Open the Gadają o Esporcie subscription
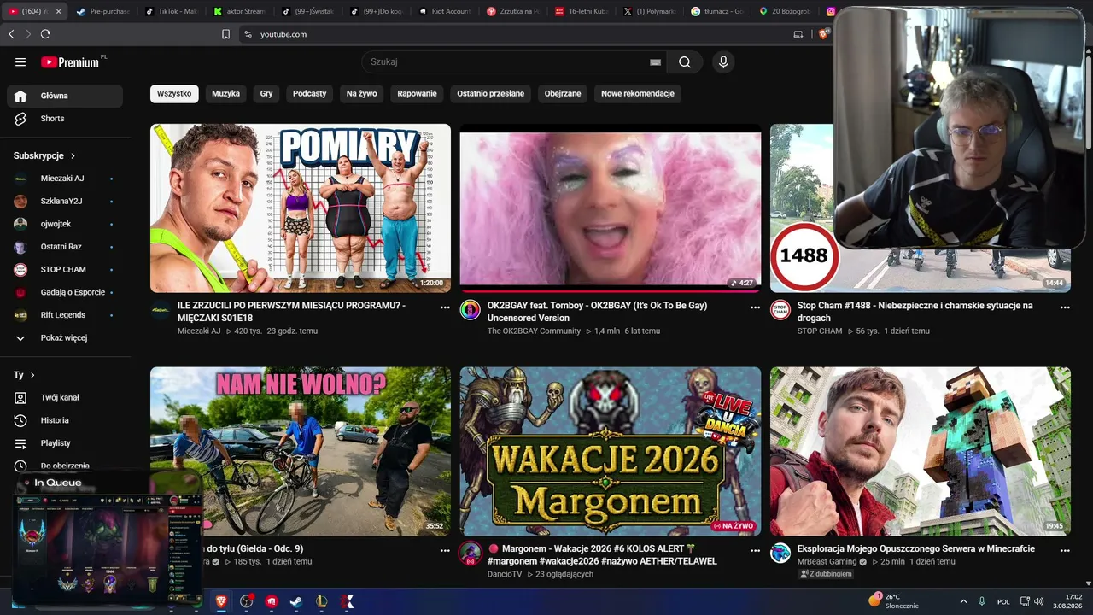 point(65,292)
